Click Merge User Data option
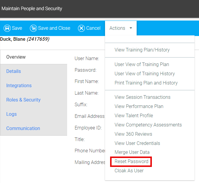The width and height of the screenshot is (199, 183). tap(132, 152)
